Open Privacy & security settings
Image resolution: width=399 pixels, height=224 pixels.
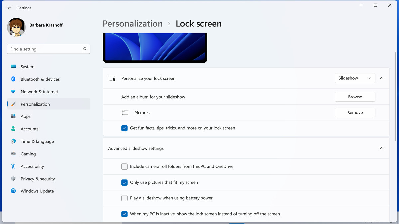click(x=49, y=179)
